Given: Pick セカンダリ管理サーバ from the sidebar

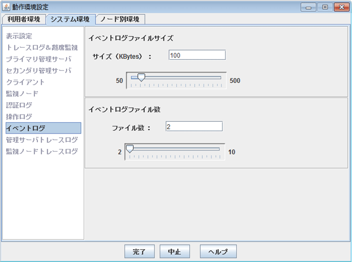Looking at the screenshot, I should [38, 70].
